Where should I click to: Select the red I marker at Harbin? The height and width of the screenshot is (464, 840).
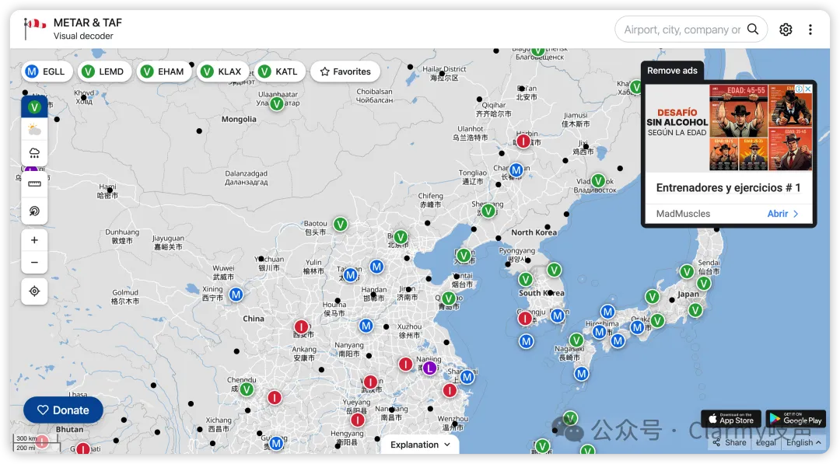coord(523,141)
